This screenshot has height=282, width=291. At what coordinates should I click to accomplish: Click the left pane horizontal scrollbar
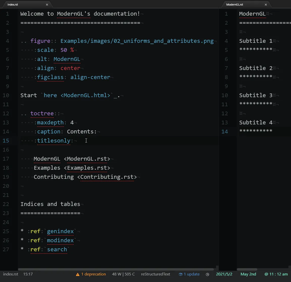[x=116, y=269]
